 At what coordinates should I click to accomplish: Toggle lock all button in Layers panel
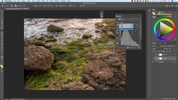point(164,51)
